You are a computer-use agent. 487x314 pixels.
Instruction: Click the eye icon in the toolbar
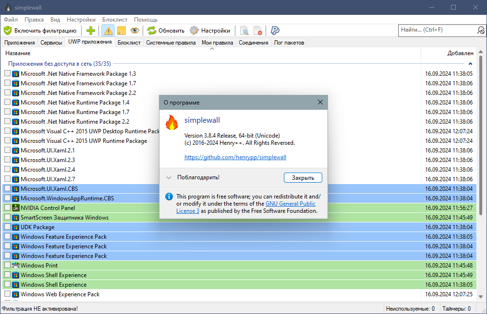coord(134,30)
